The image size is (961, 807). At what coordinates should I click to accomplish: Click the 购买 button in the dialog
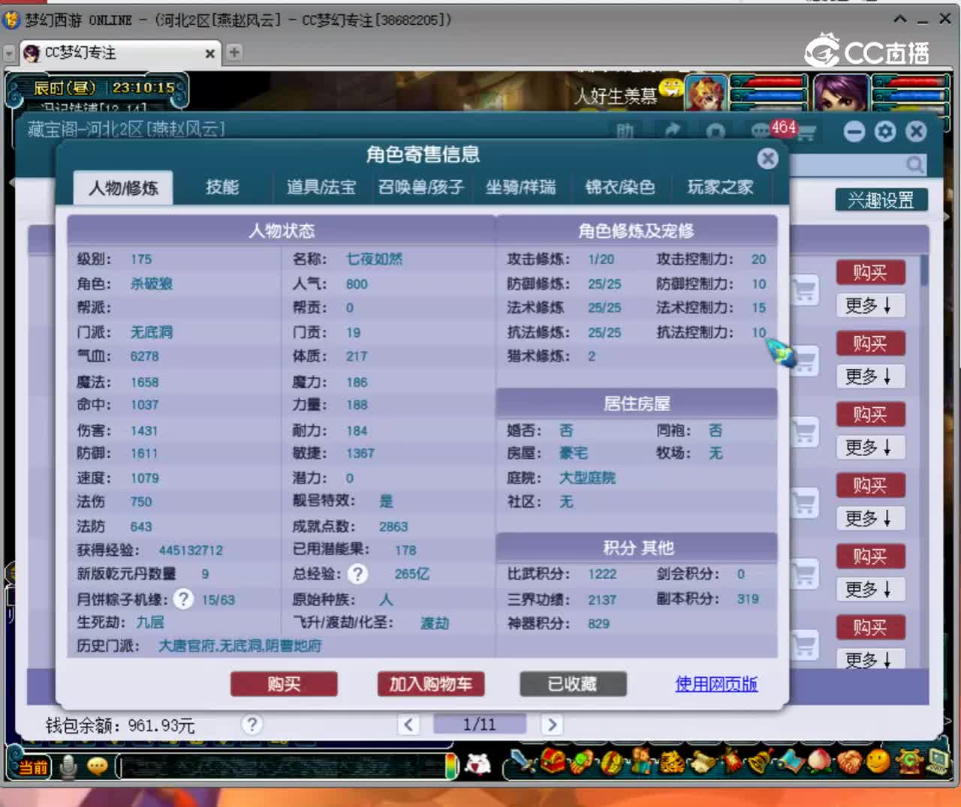pyautogui.click(x=284, y=684)
